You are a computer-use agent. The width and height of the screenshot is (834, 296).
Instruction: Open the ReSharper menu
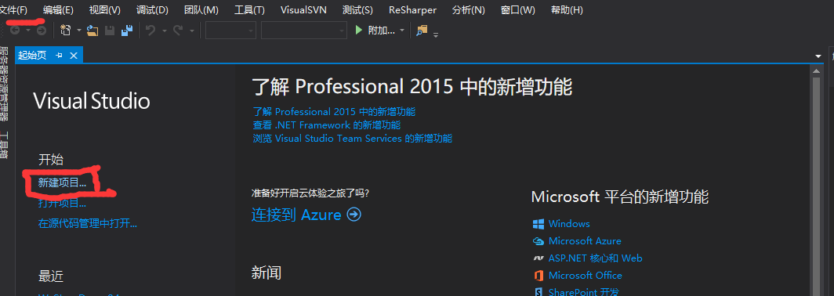pyautogui.click(x=413, y=10)
